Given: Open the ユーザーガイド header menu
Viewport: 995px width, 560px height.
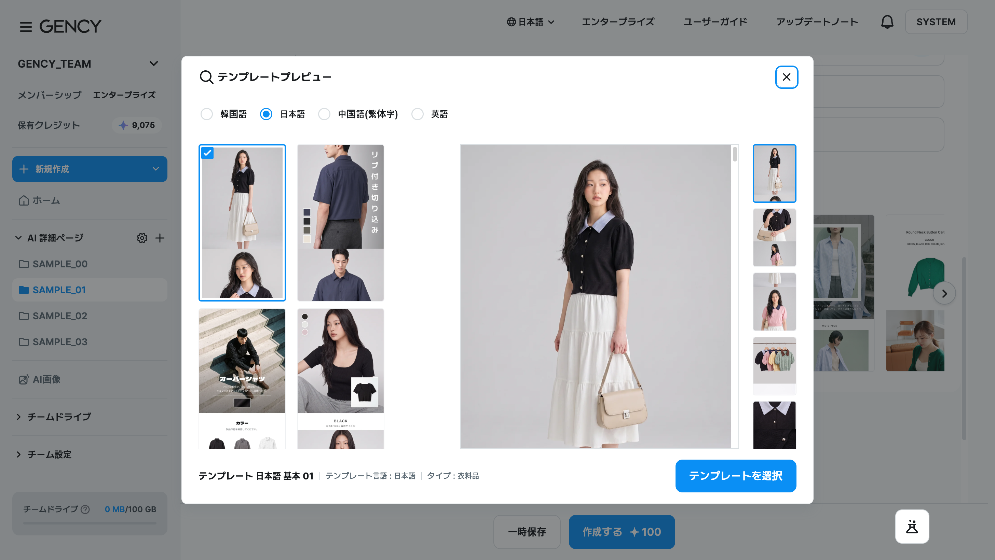Looking at the screenshot, I should pos(715,22).
